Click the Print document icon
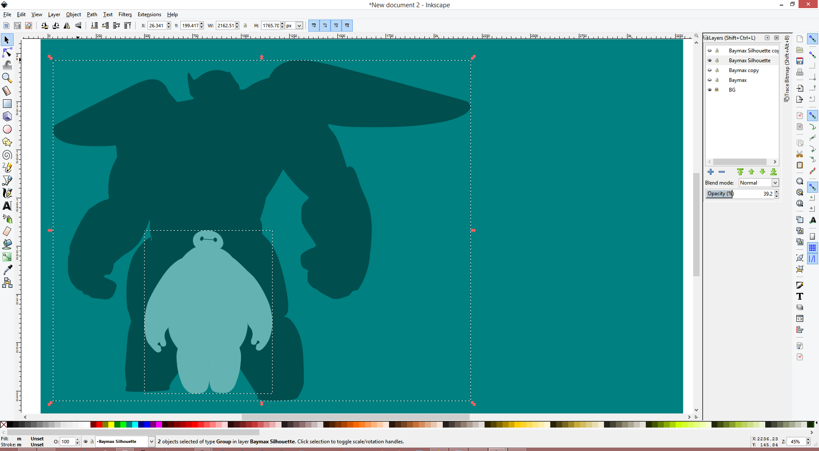 point(800,72)
